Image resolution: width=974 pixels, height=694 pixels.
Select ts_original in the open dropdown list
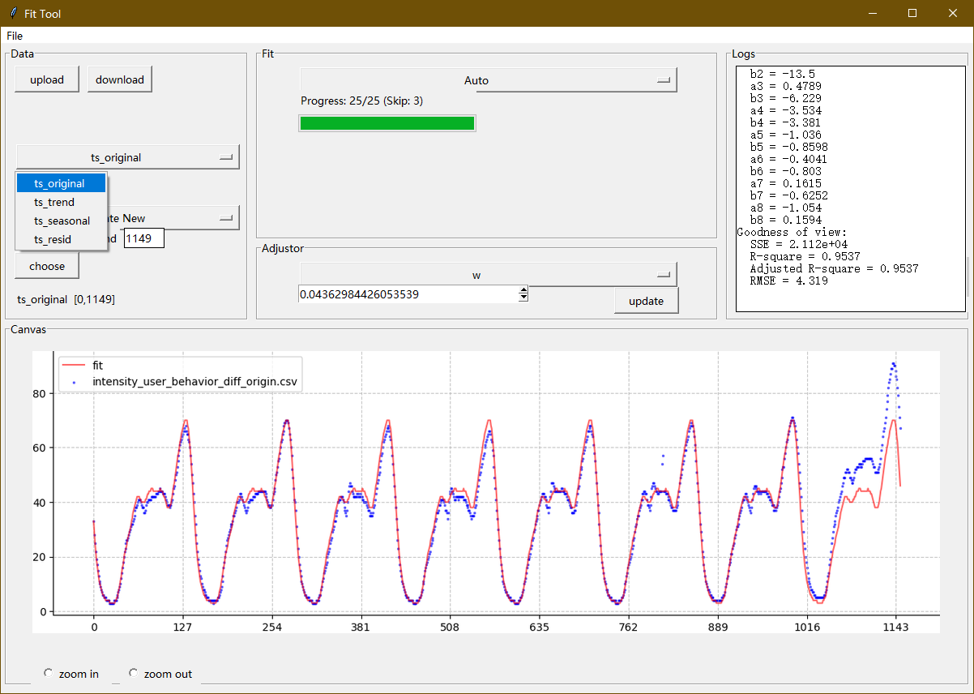click(61, 183)
